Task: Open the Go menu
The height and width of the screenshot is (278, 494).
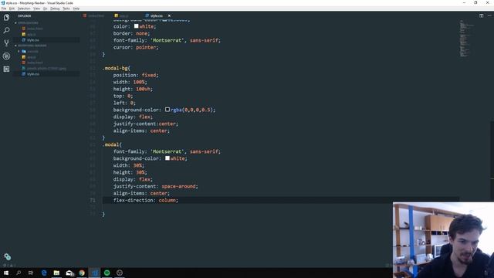Action: 46,8
